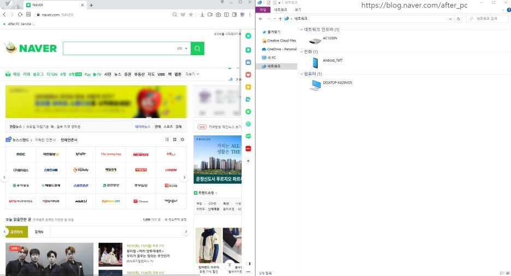Open 블로그 in the Naver menu
511x276 pixels.
38,74
